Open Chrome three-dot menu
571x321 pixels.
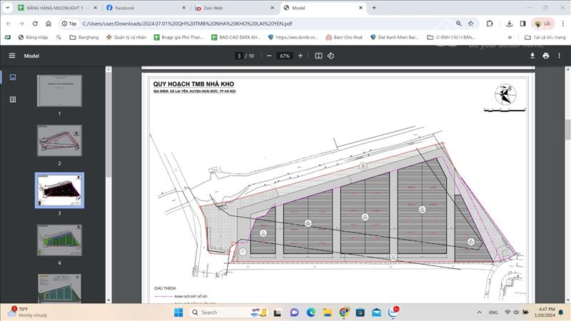tap(563, 24)
